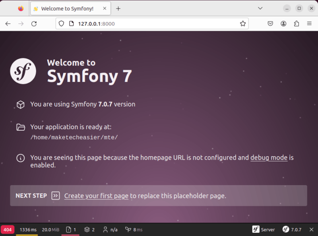Image resolution: width=318 pixels, height=236 pixels.
Task: Open Firefox application menu
Action: click(x=310, y=23)
